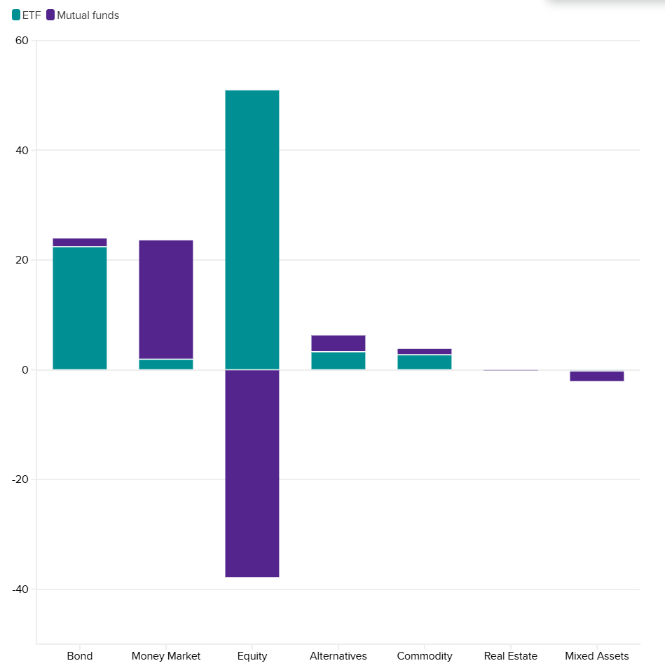
Task: Select the Commodity ETF bar
Action: [x=424, y=361]
